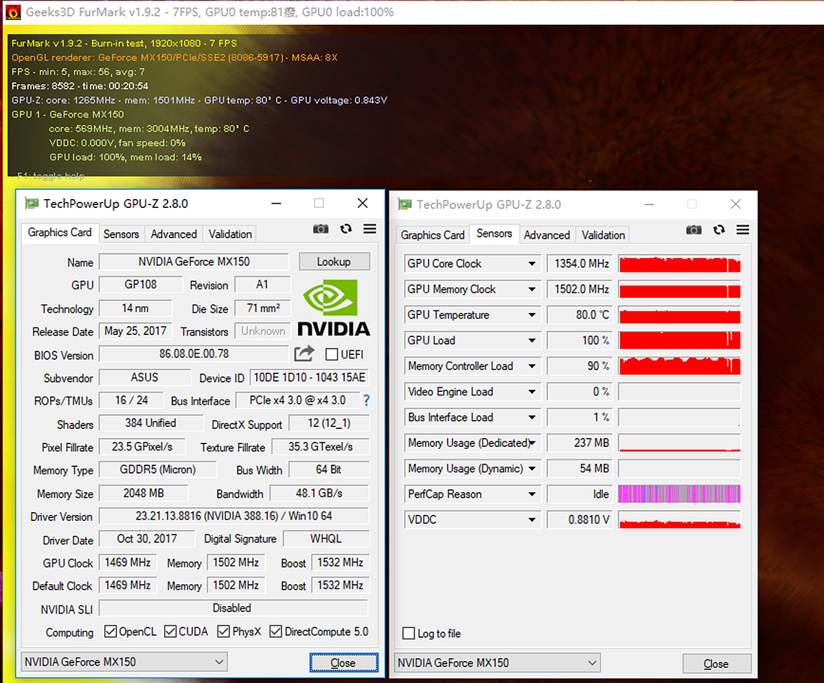Screen dimensions: 824x683
Task: Open GPU Temperature sensor dropdown
Action: pyautogui.click(x=531, y=315)
